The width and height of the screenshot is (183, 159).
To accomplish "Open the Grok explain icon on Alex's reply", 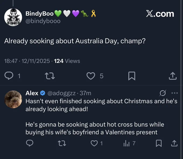I will pos(163,93).
